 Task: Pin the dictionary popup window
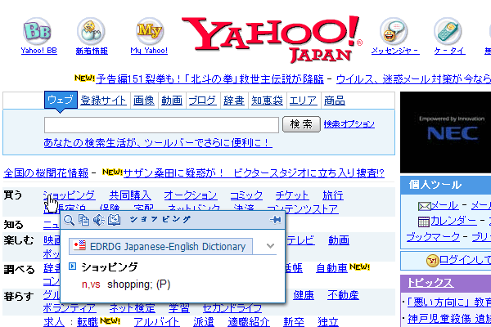[275, 220]
